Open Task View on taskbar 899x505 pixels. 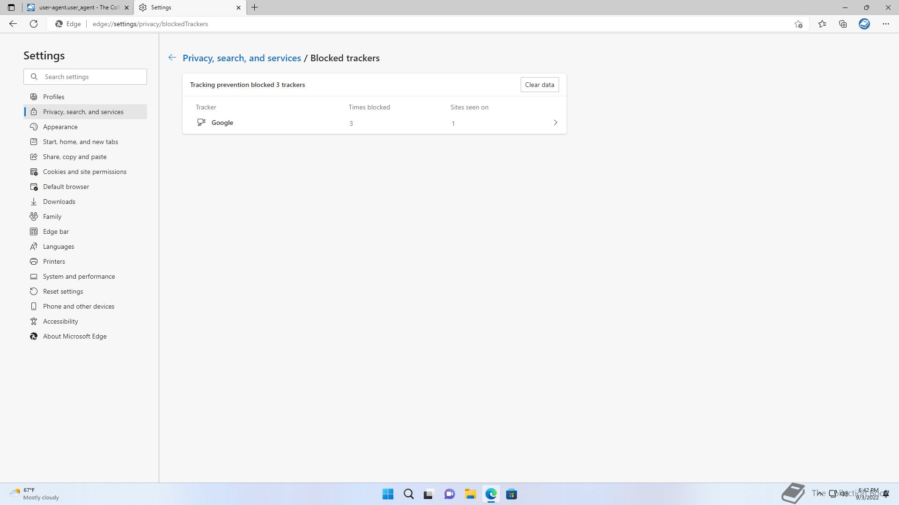coord(429,494)
